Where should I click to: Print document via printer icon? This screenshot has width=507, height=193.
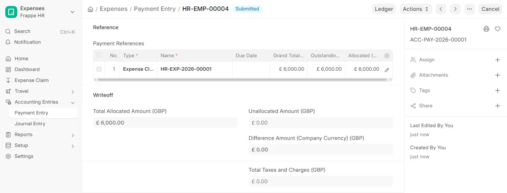click(x=486, y=29)
